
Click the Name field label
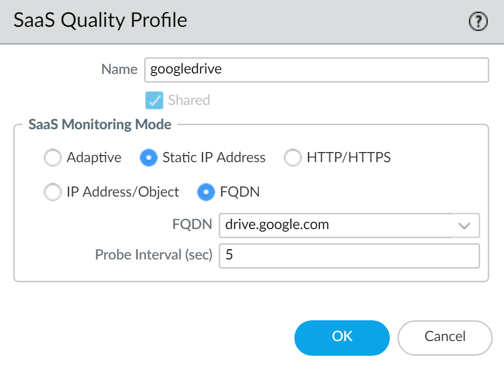[x=119, y=69]
